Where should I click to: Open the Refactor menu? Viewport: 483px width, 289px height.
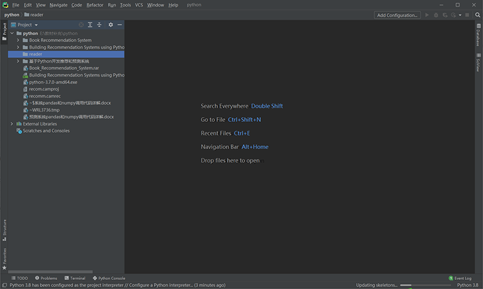(x=95, y=5)
